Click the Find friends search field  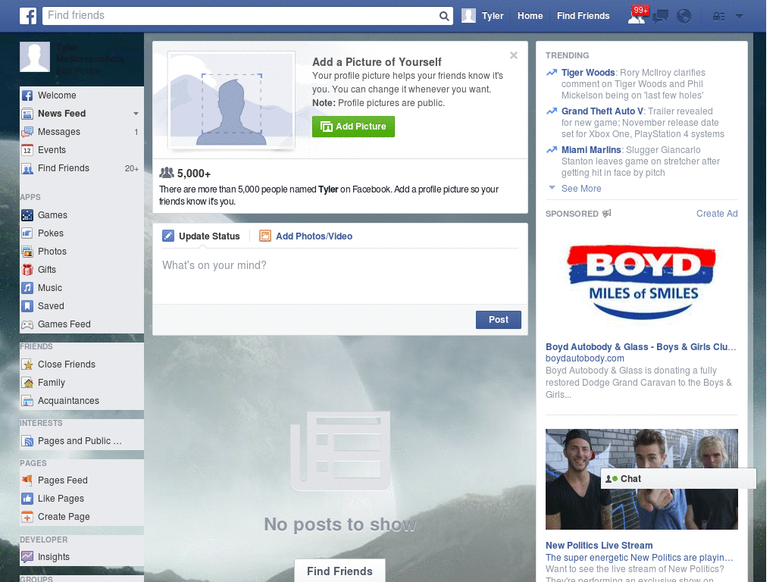pyautogui.click(x=241, y=16)
